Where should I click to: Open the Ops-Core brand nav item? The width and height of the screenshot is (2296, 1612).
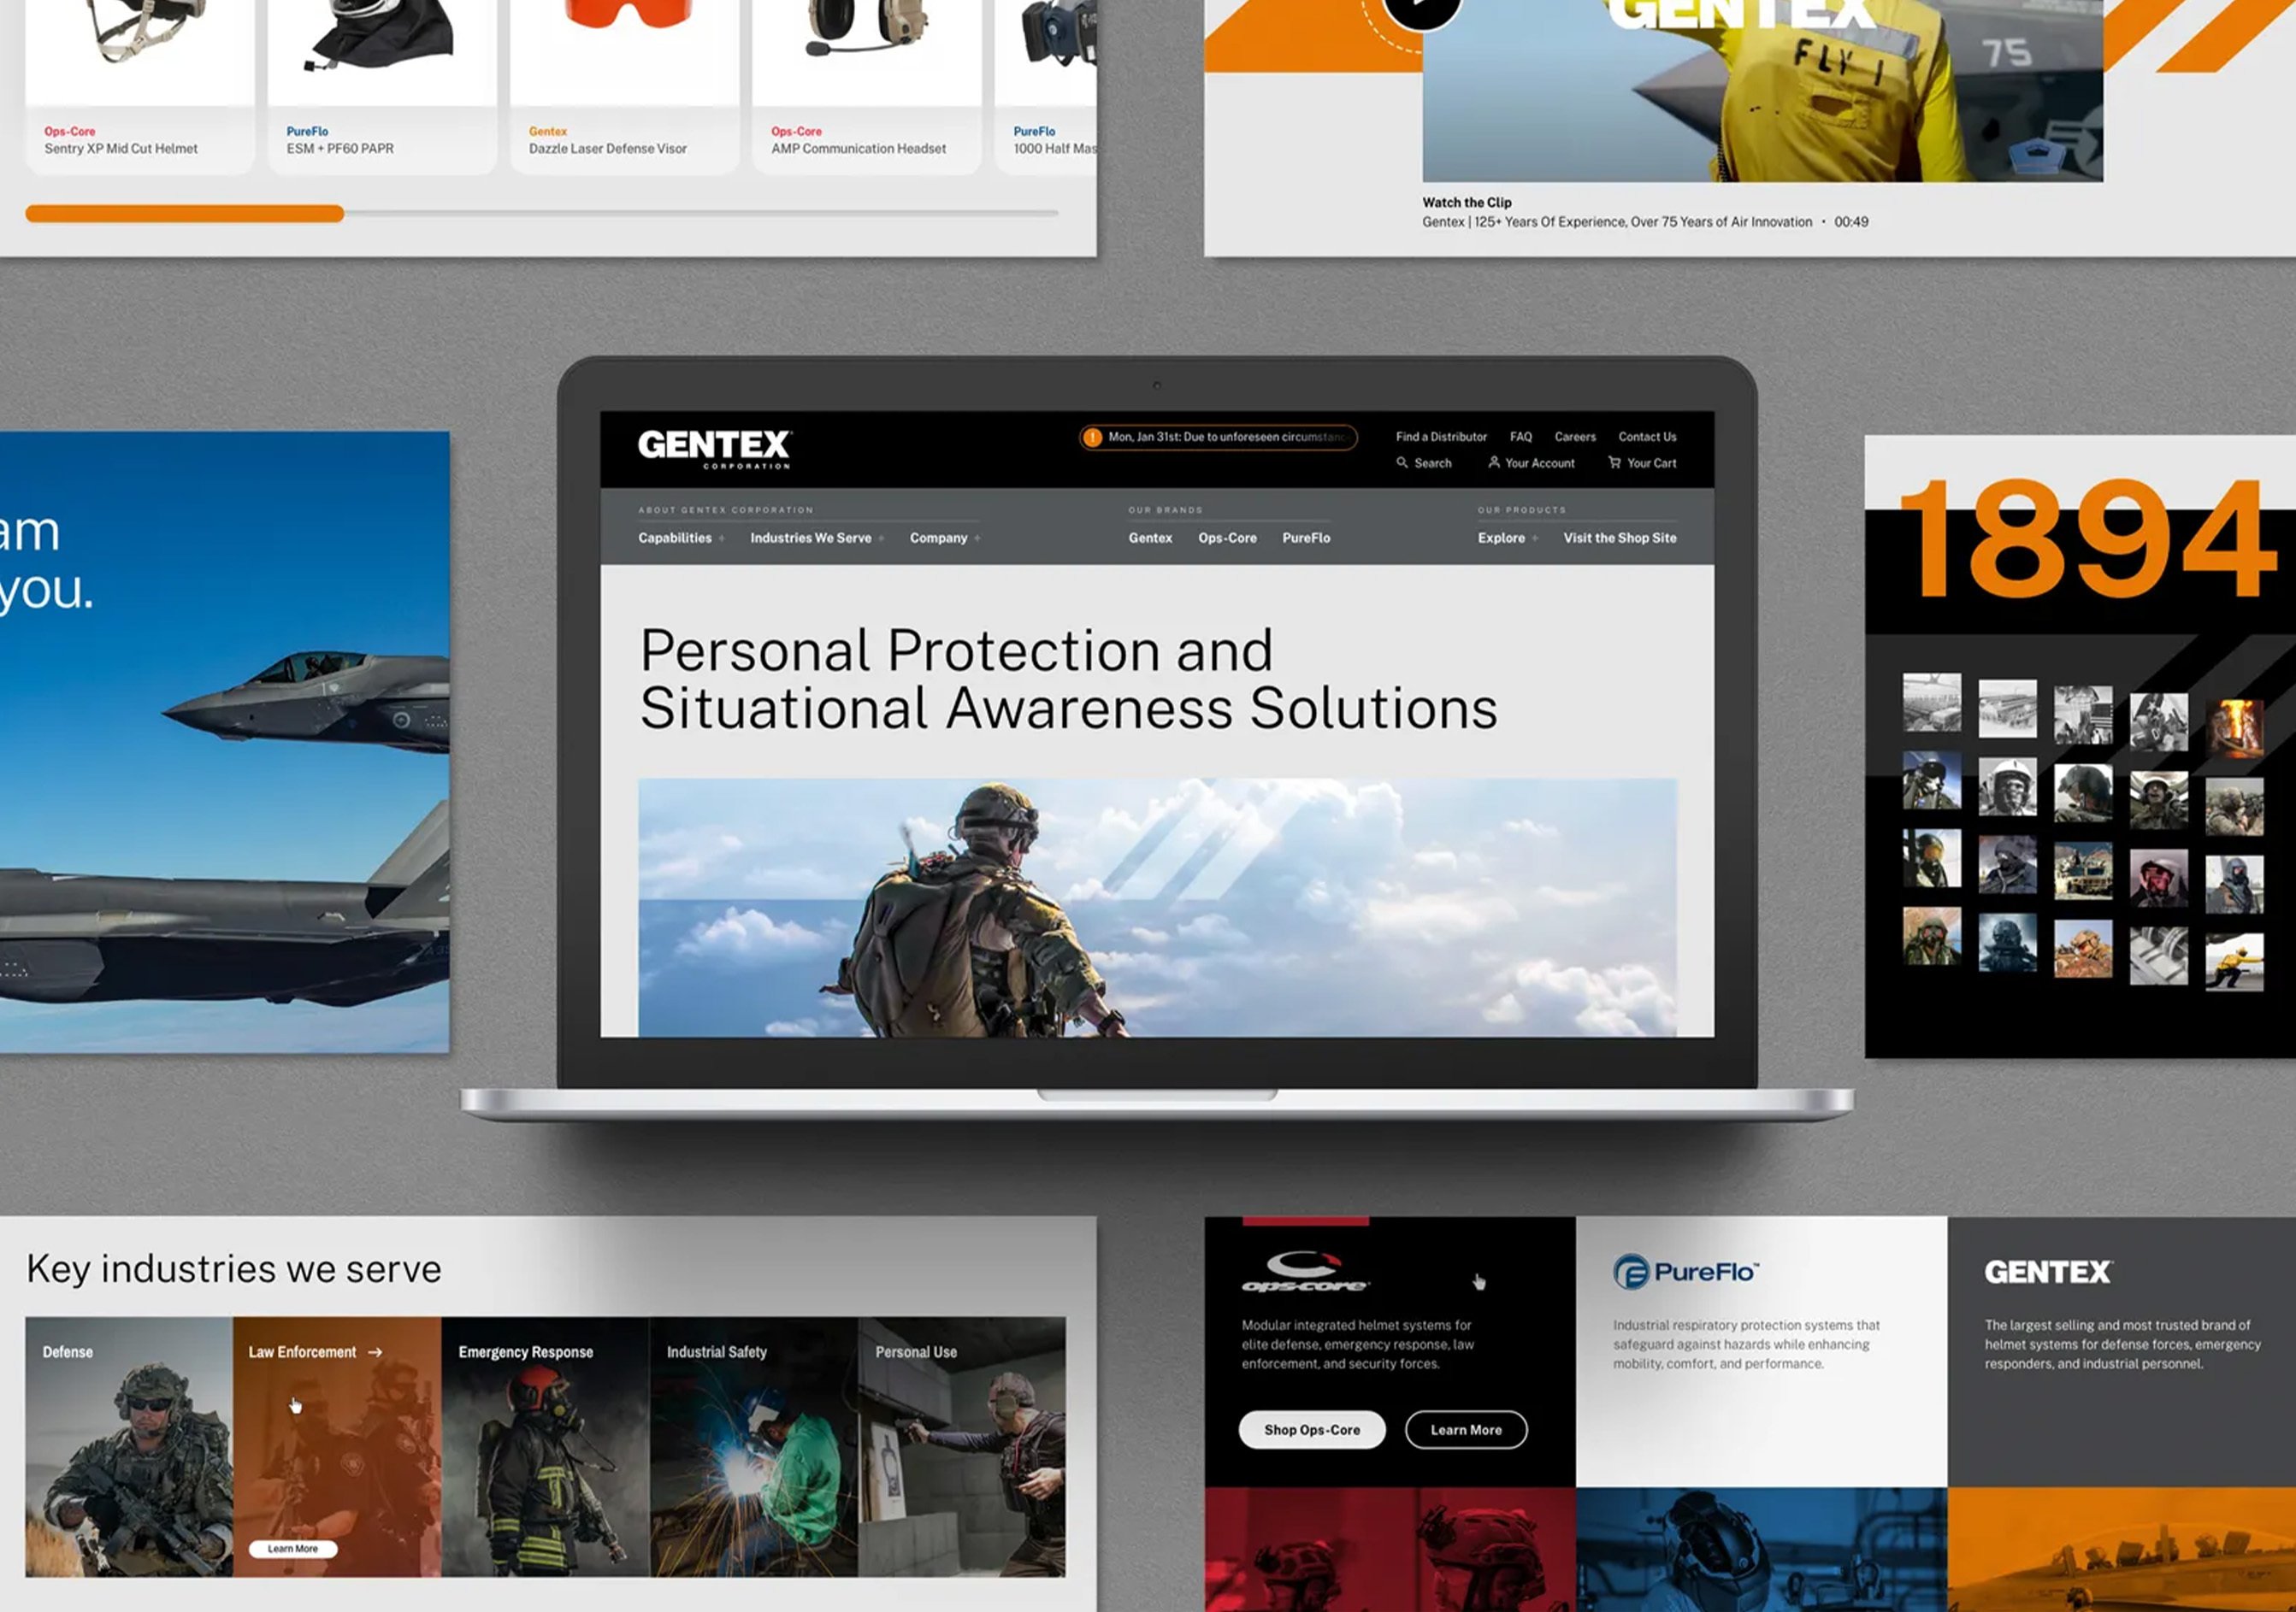(x=1227, y=538)
